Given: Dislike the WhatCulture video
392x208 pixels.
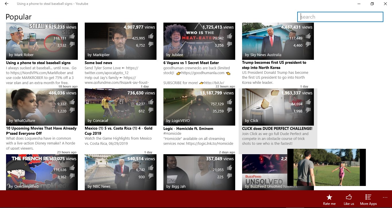Looking at the screenshot, I should (x=72, y=110).
